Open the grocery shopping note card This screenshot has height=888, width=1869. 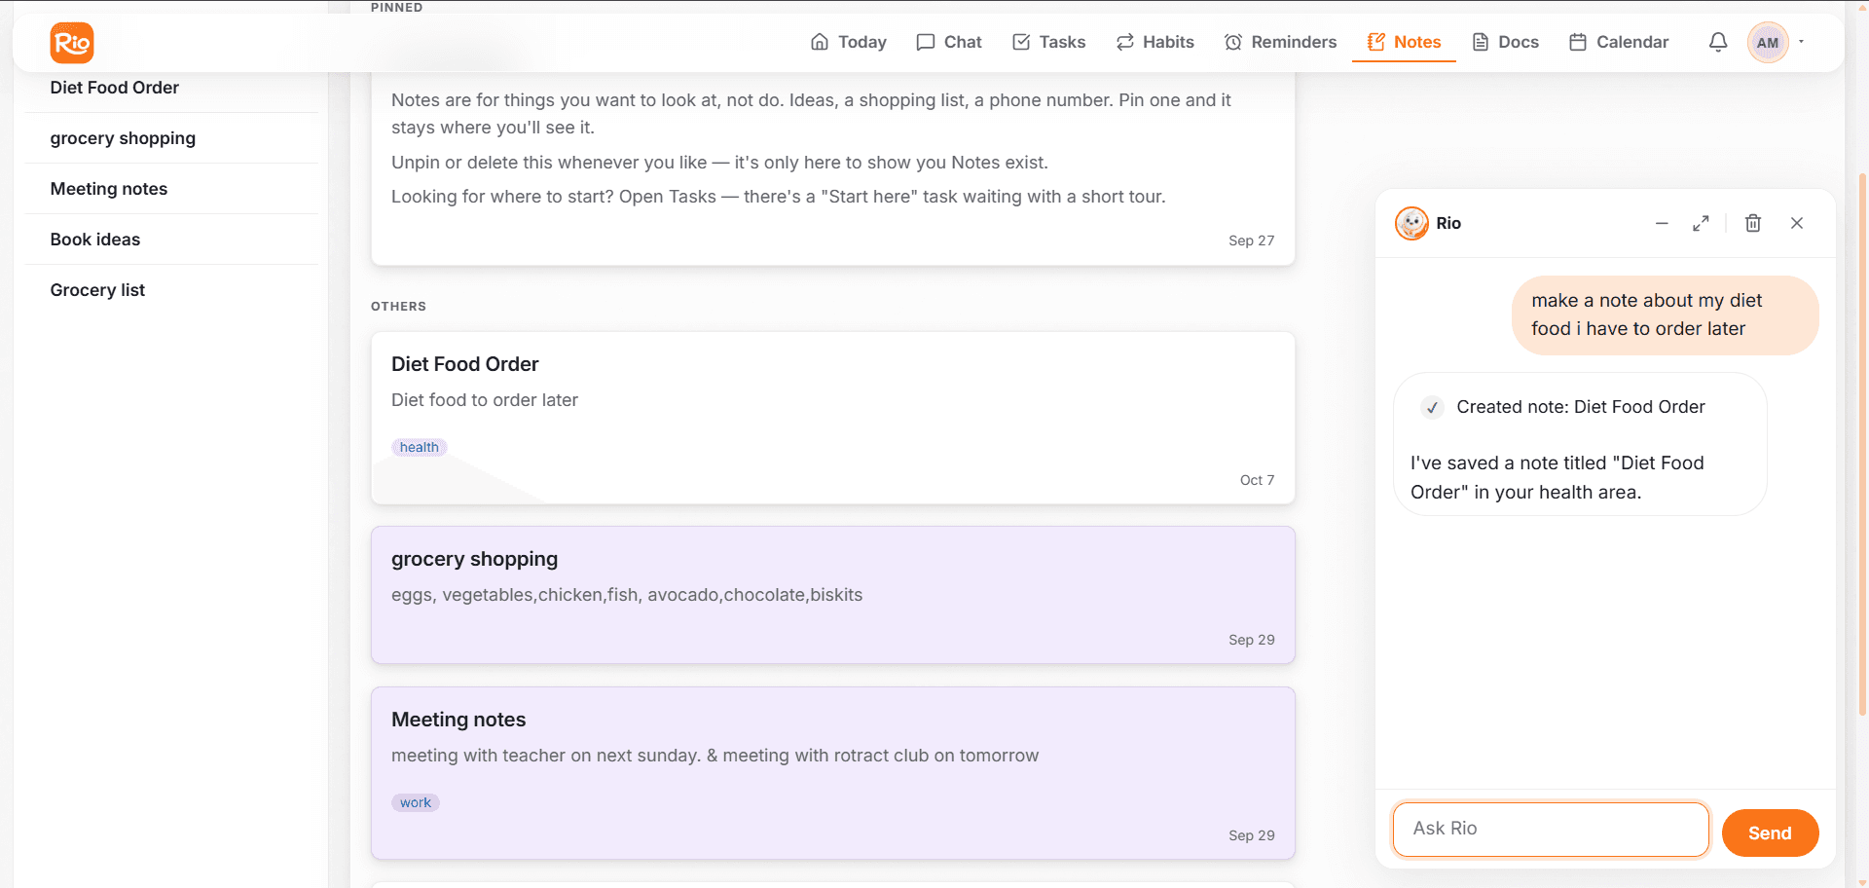(832, 595)
